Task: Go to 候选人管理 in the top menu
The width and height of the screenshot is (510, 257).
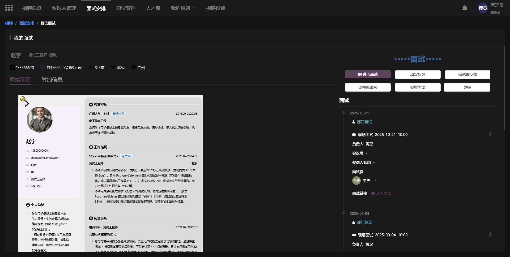Action: pyautogui.click(x=64, y=8)
